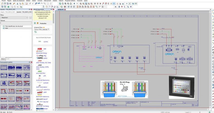The width and height of the screenshot is (214, 113).
Task: Click the orange Home icon in Data Portal
Action: (x=38, y=23)
